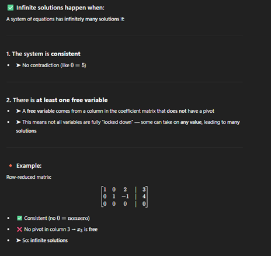Click the x3 is free text
The height and width of the screenshot is (256, 271).
tap(87, 229)
